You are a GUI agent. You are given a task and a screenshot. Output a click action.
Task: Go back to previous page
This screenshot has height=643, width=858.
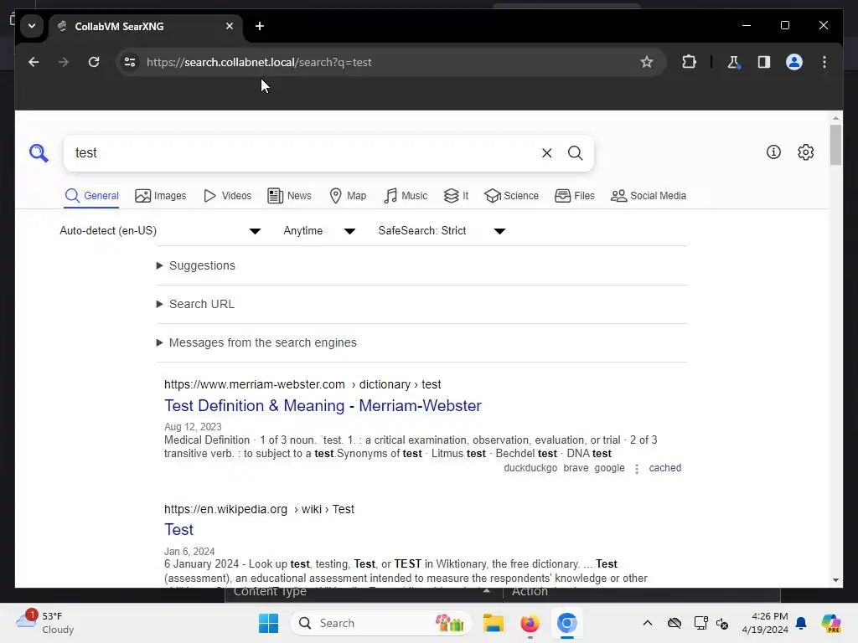[x=34, y=62]
